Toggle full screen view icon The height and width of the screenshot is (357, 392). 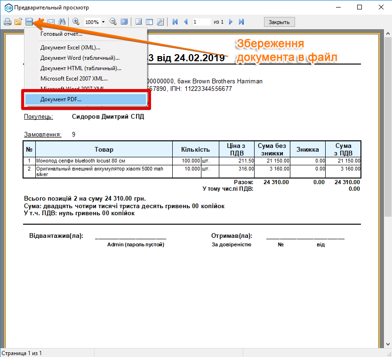point(124,22)
